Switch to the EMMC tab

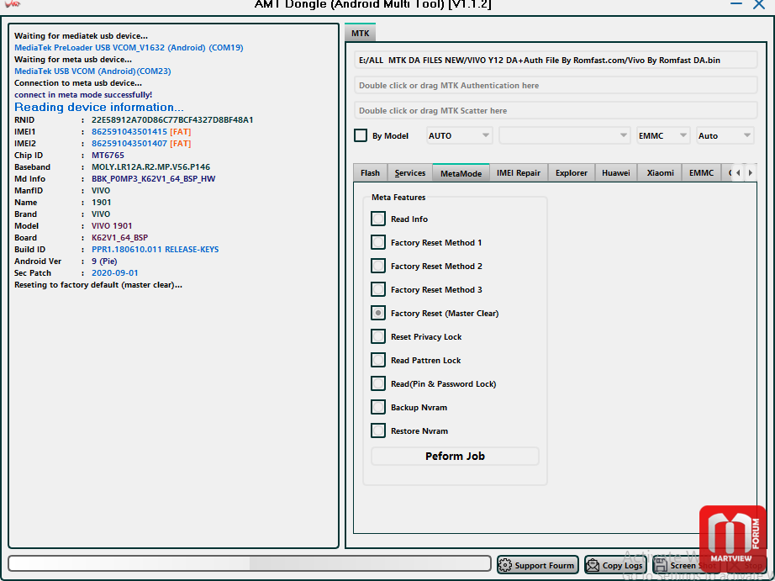tap(701, 173)
